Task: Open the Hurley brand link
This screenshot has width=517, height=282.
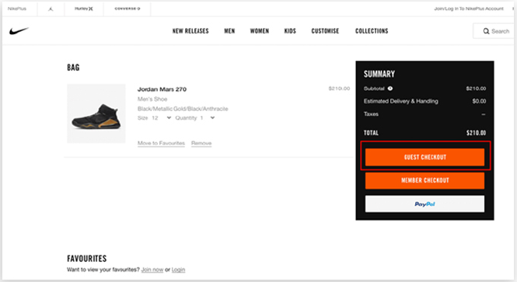Action: point(84,9)
